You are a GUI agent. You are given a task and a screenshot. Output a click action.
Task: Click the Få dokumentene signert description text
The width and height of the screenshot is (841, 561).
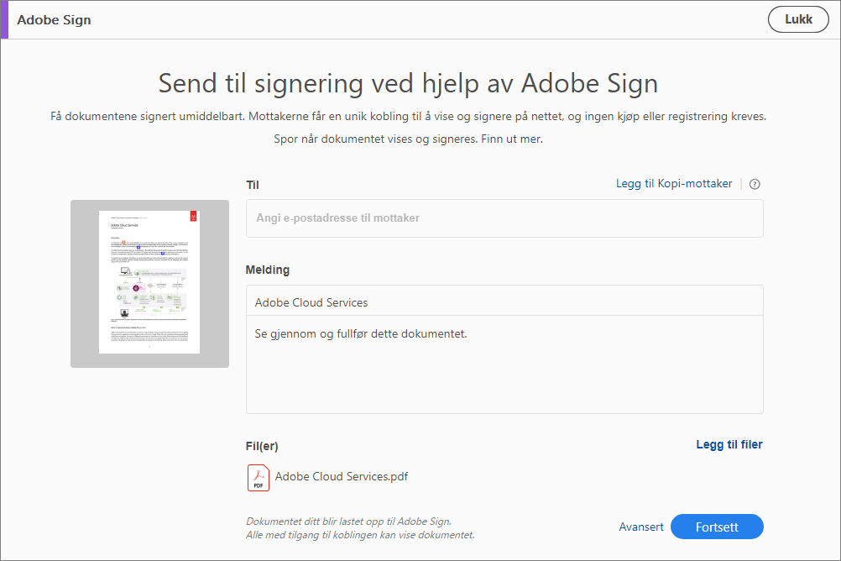coord(408,116)
